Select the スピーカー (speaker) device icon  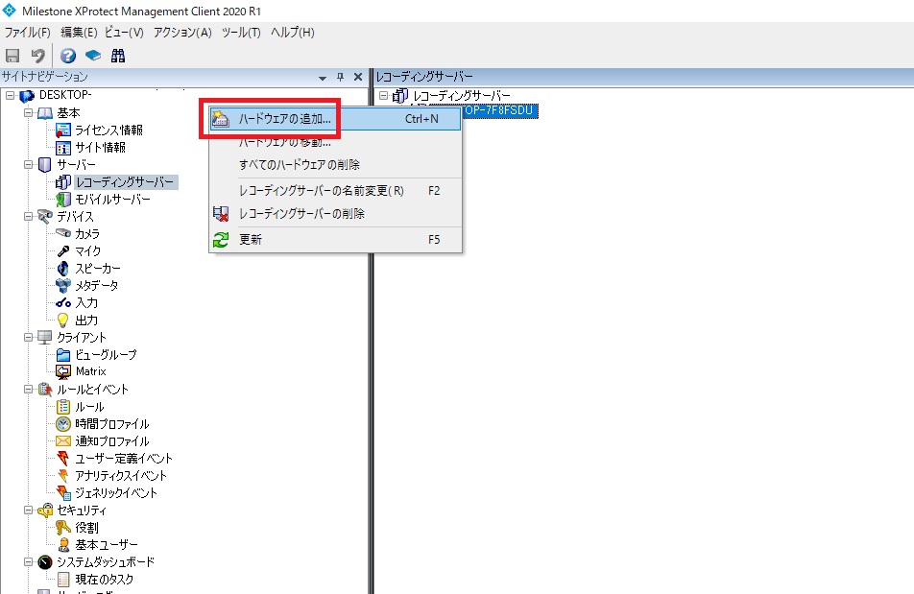[62, 267]
